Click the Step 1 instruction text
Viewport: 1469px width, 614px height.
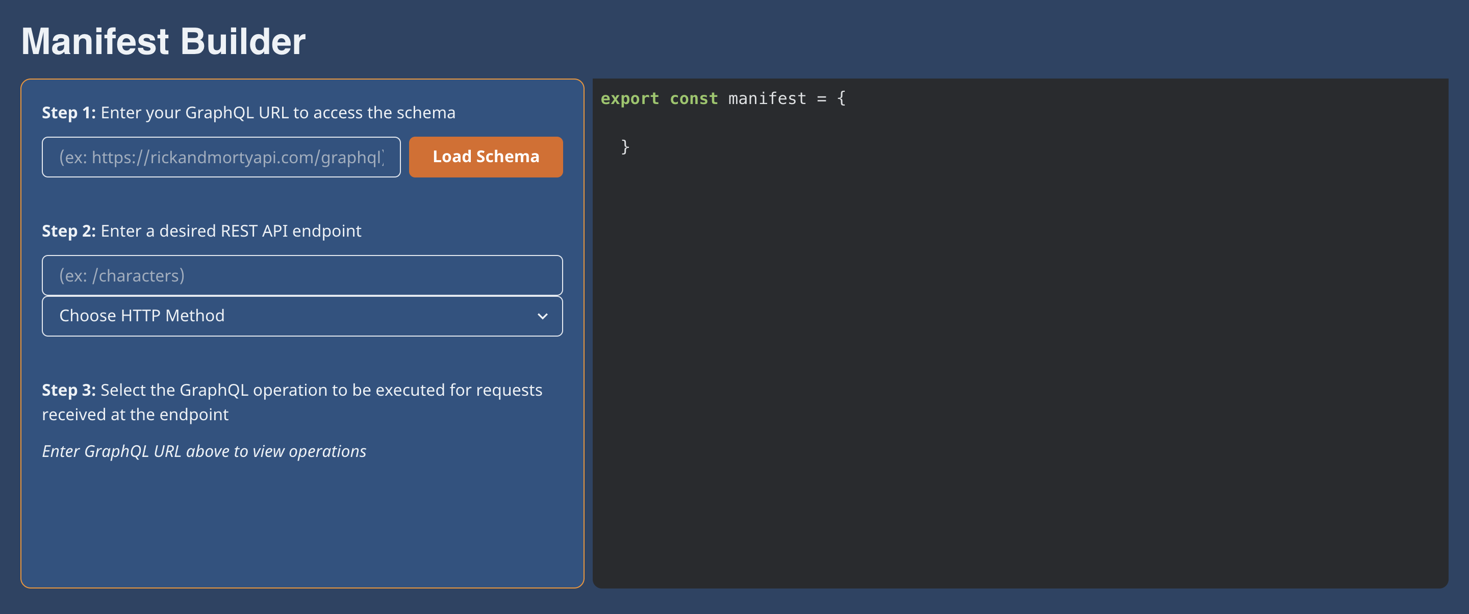[248, 113]
